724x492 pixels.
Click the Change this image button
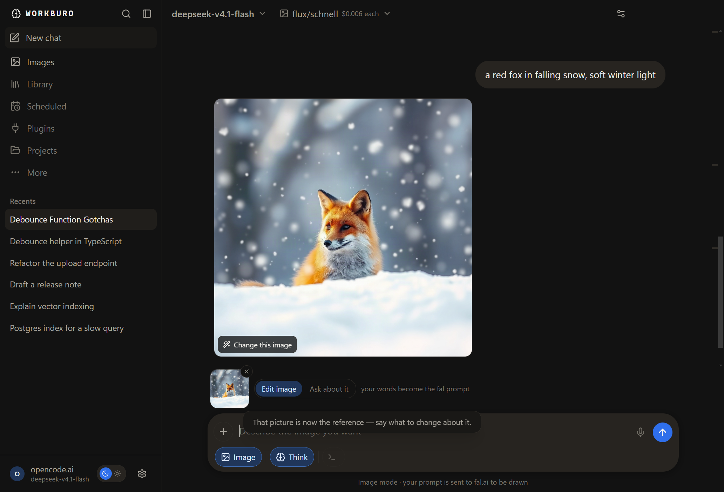point(257,345)
